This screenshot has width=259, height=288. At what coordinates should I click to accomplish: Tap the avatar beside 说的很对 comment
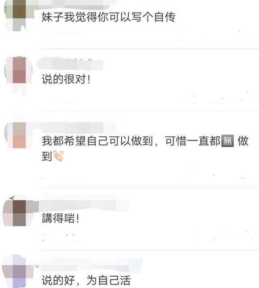pyautogui.click(x=19, y=70)
